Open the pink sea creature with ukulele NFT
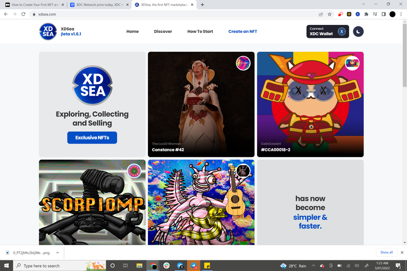Viewport: 407px width, 271px height. pos(201,202)
